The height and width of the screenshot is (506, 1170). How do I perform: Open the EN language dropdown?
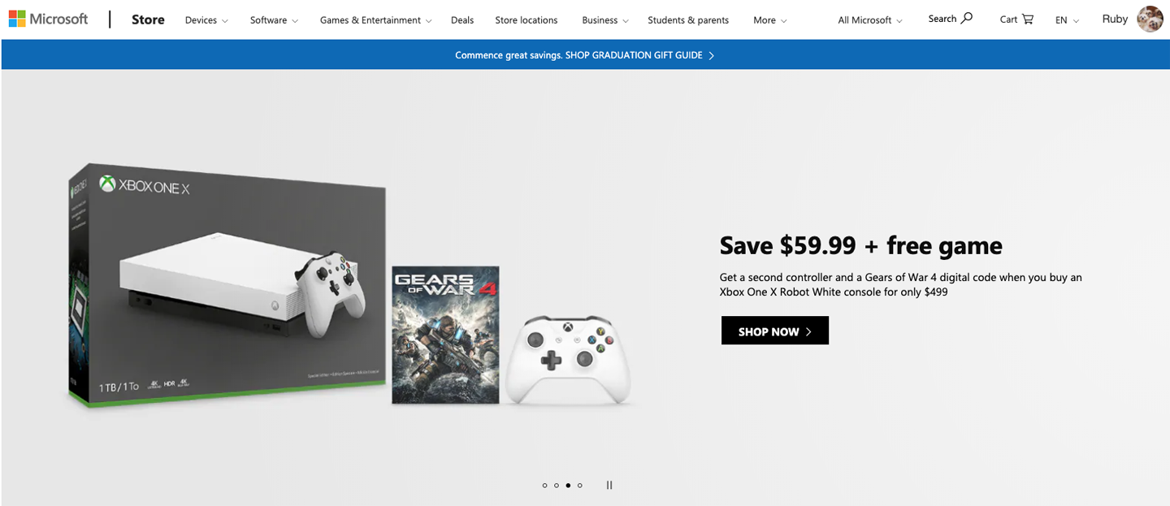[1067, 19]
